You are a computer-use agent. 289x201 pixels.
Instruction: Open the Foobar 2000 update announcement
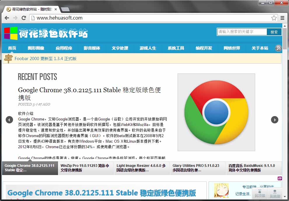(x=45, y=59)
